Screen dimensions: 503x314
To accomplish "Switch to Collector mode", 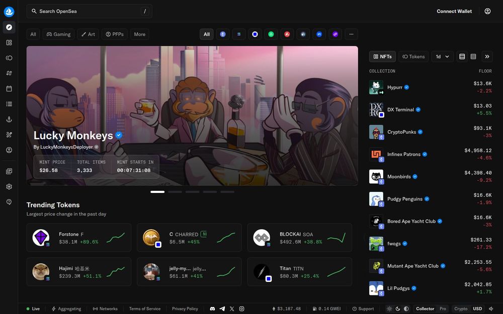I will [x=425, y=309].
